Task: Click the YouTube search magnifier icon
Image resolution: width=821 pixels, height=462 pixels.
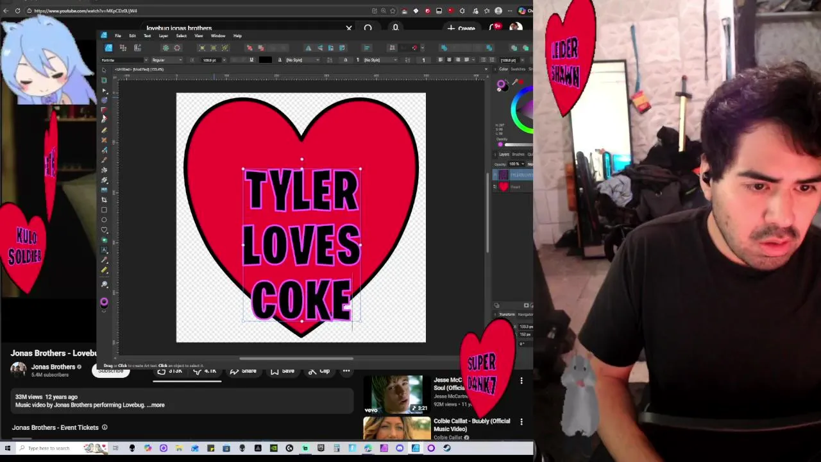Action: coord(368,28)
